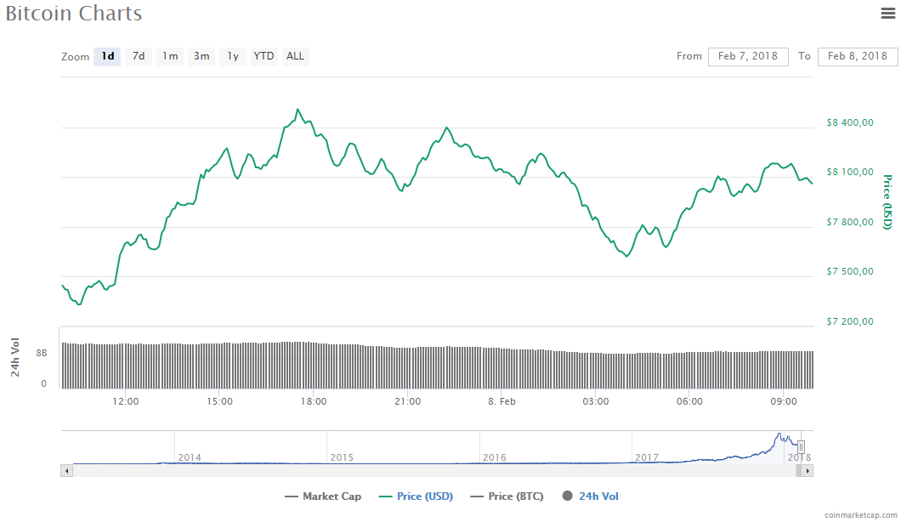Click the Bitcoin Charts heading
Screen dimensions: 901x522
pos(74,14)
